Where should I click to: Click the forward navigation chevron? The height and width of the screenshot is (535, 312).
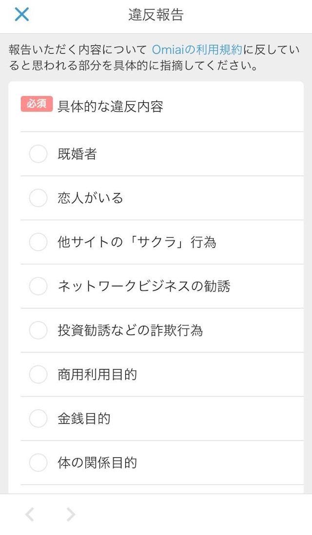pos(70,514)
